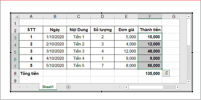This screenshot has width=201, height=100.
Task: Select column D header
Action: tap(102, 17)
